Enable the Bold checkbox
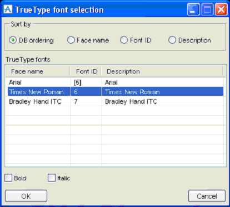230x207 pixels. coord(8,178)
